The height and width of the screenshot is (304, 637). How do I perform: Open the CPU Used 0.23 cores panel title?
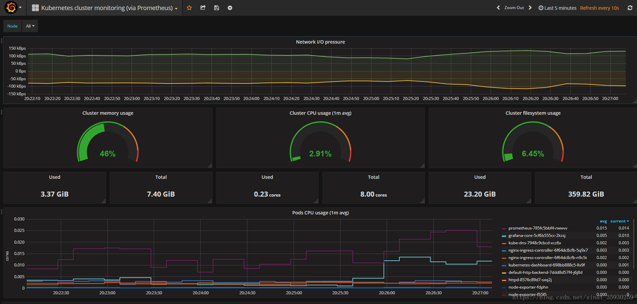267,177
